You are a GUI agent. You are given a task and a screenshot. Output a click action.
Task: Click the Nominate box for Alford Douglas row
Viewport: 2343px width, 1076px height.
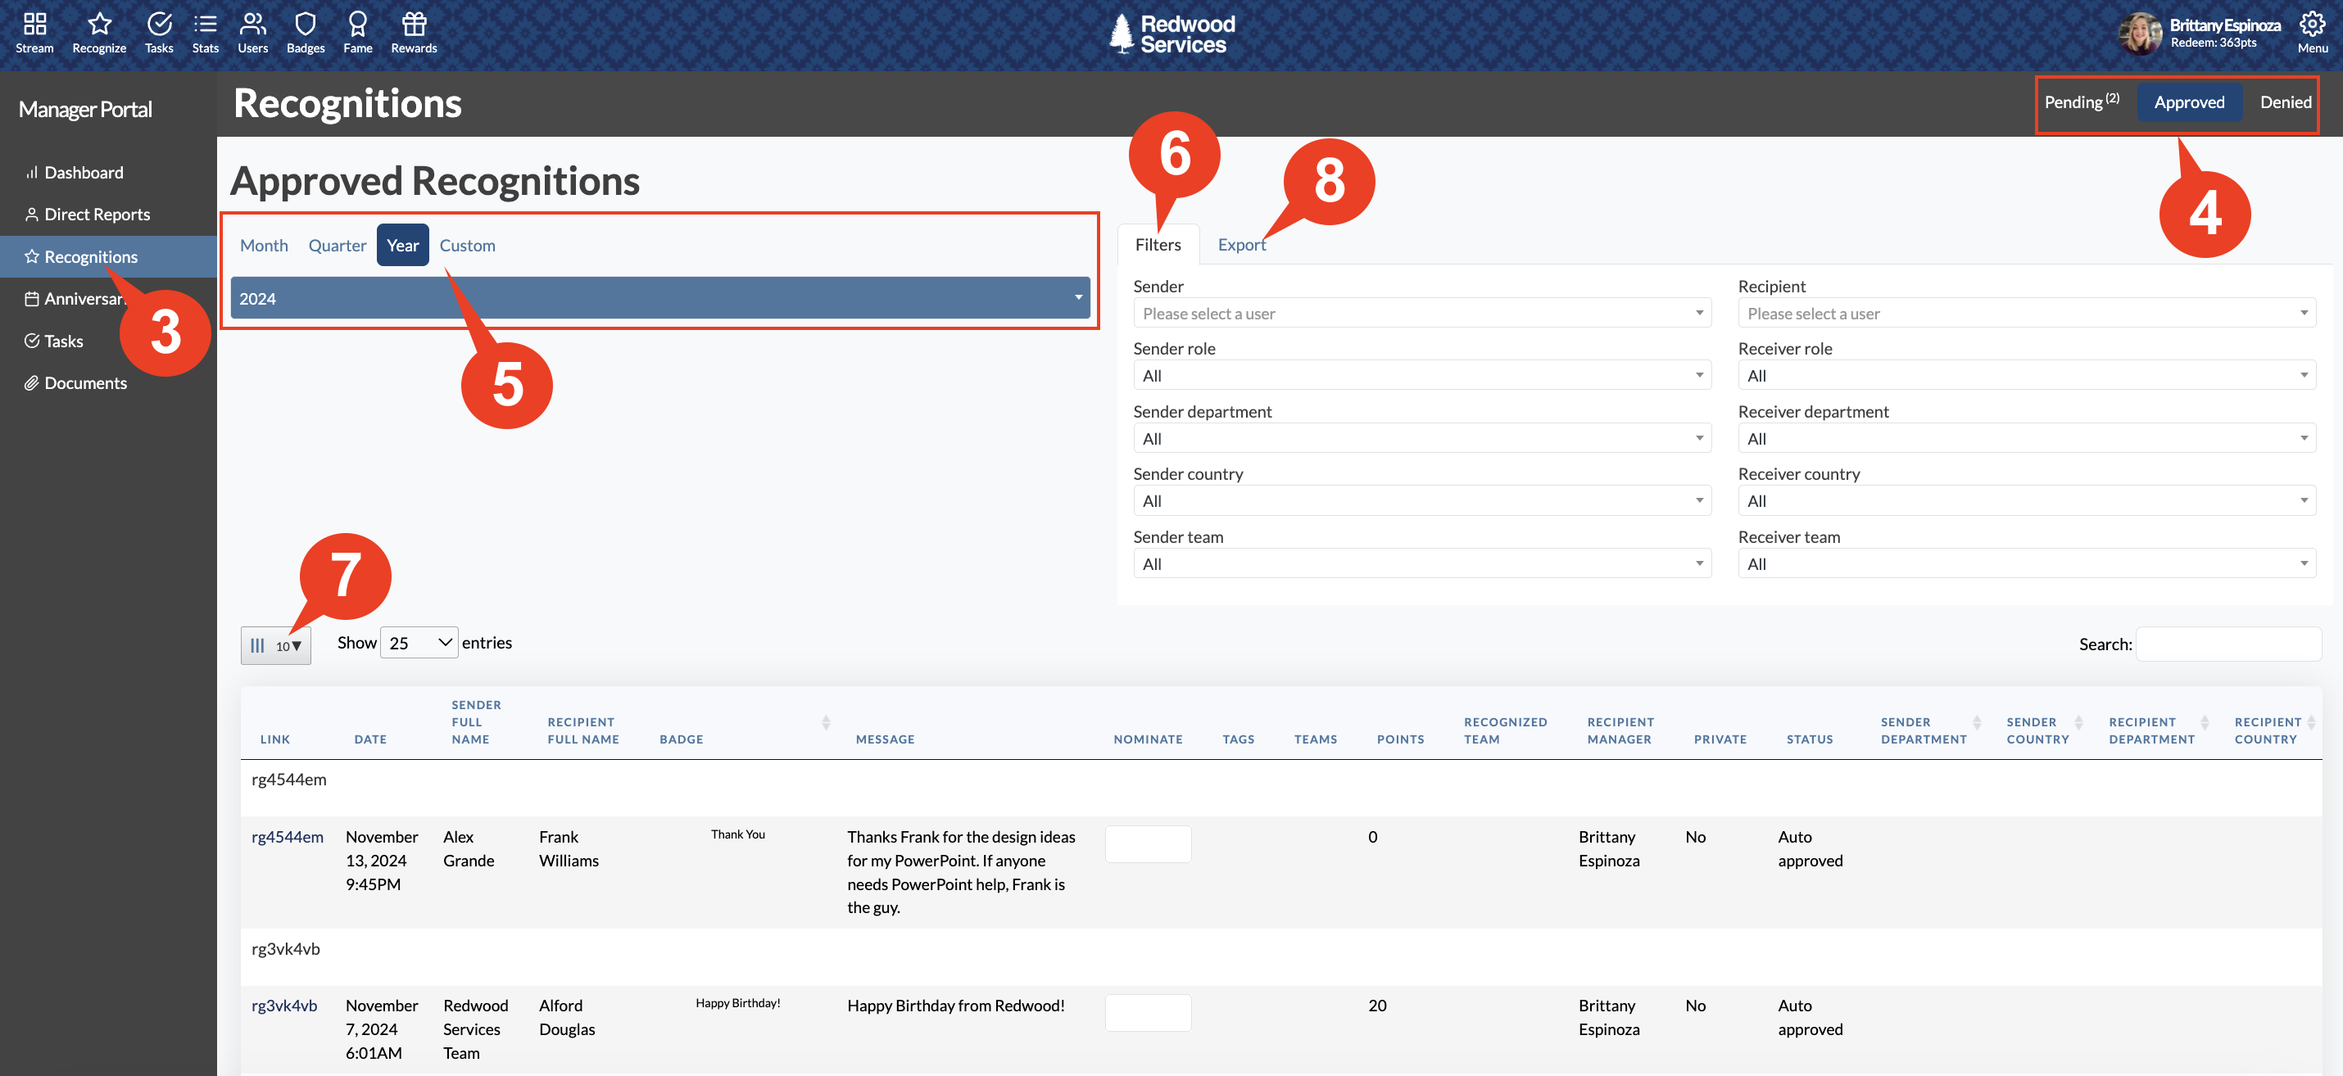tap(1148, 1012)
